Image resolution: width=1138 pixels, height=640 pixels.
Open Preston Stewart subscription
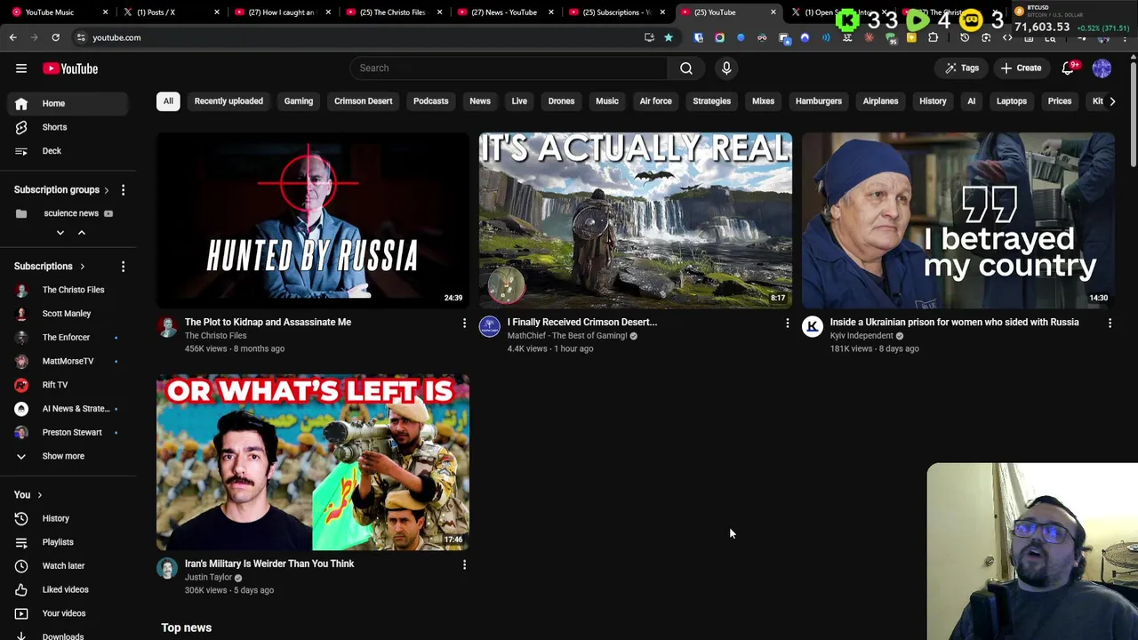(68, 432)
